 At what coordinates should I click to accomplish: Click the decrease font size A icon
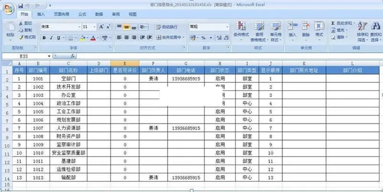pyautogui.click(x=108, y=27)
